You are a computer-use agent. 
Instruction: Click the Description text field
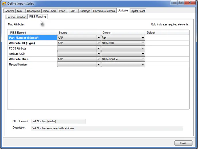point(107,128)
